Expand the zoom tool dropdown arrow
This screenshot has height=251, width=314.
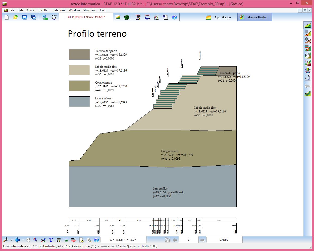12,240
